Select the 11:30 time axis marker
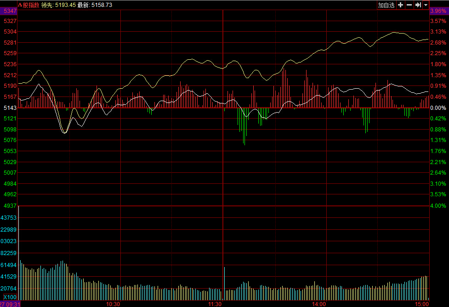Screen dimensions: 449x307 pyautogui.click(x=215, y=304)
